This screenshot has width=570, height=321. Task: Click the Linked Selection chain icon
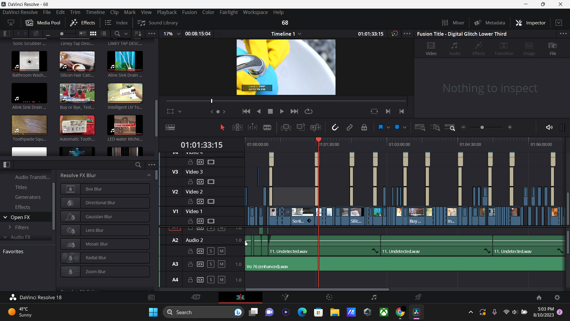(x=349, y=128)
